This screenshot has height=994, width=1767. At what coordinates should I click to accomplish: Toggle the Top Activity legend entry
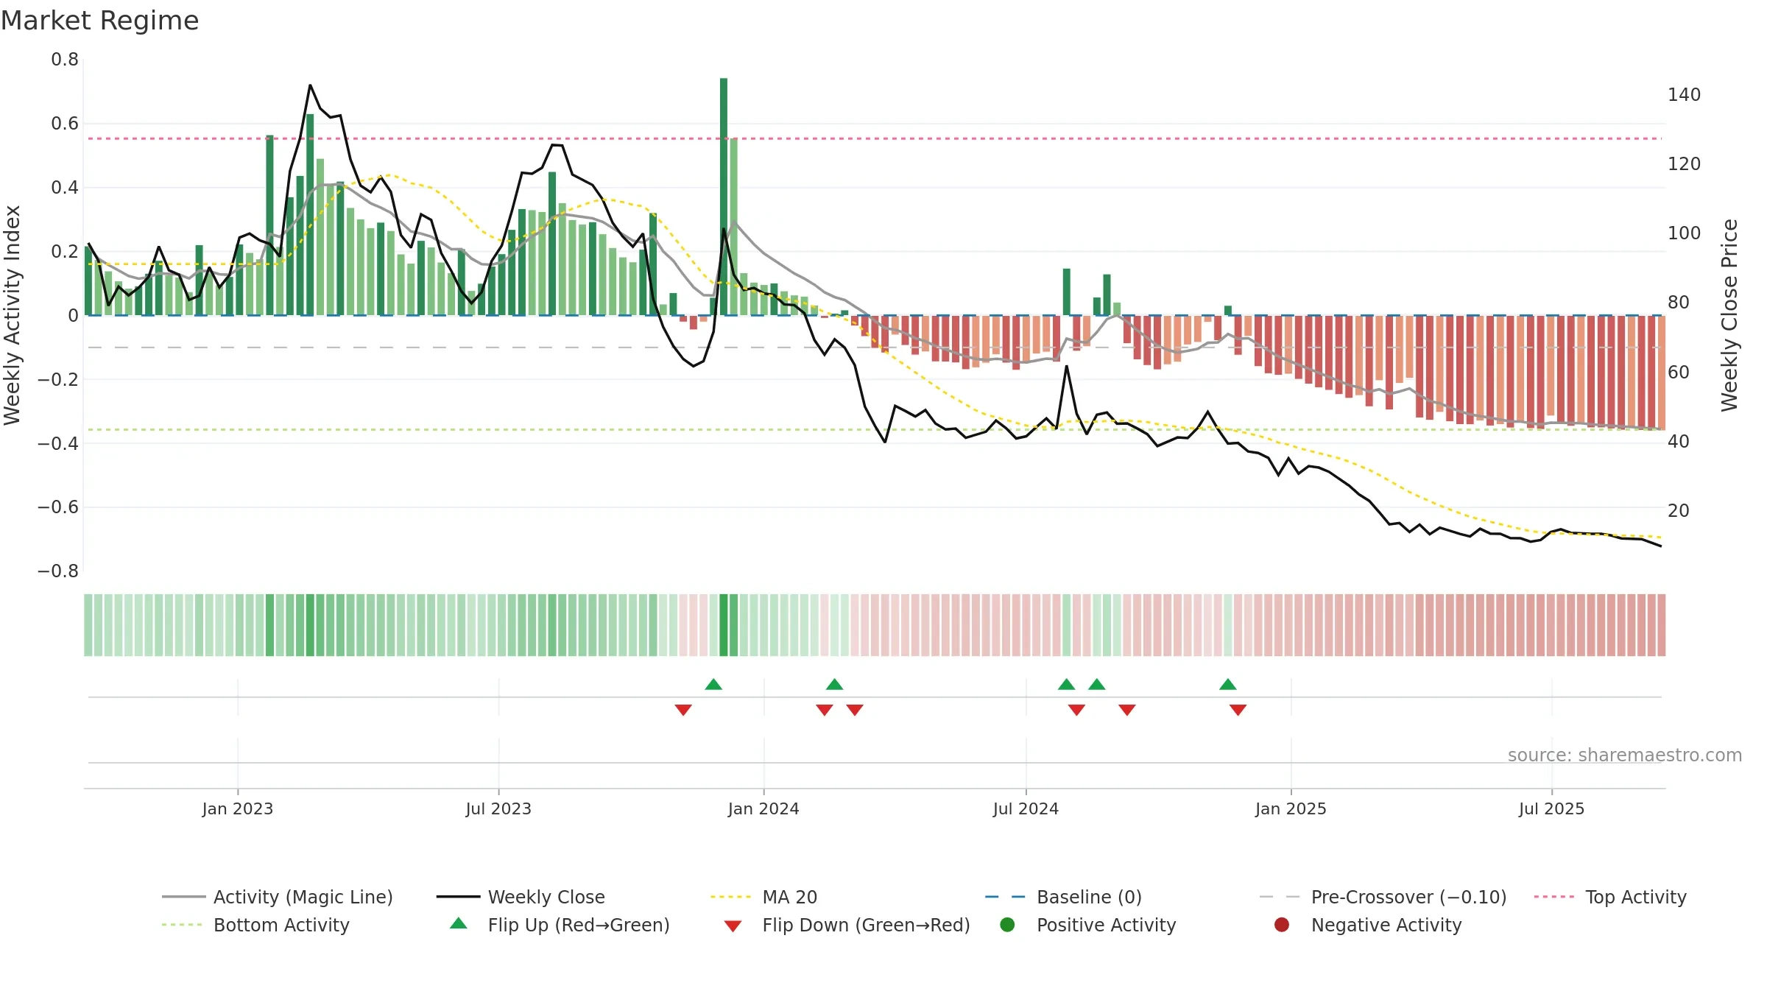point(1610,897)
